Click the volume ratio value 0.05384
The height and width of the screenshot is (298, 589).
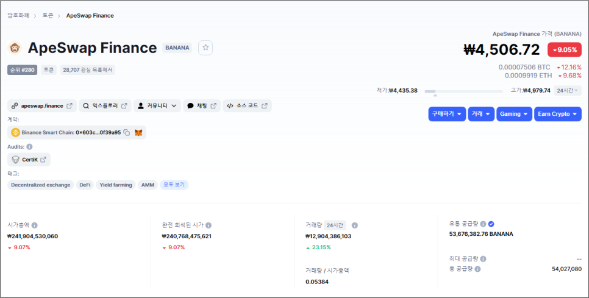point(317,282)
